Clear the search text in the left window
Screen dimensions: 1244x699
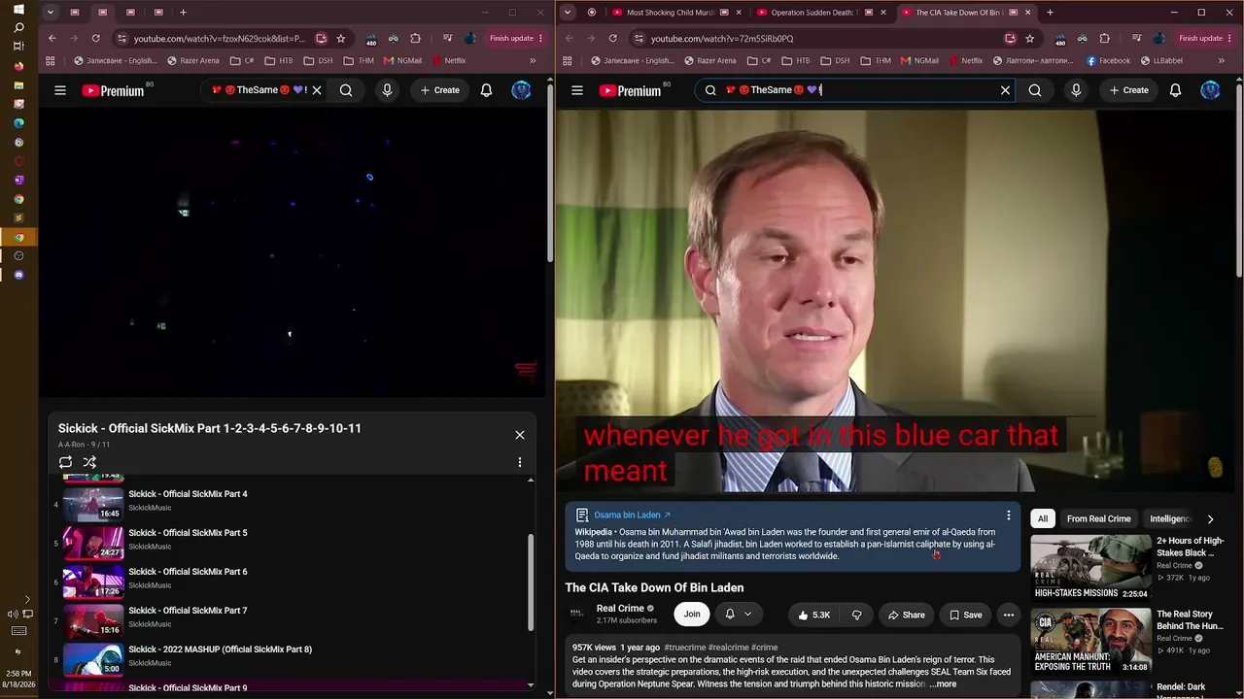(x=317, y=90)
